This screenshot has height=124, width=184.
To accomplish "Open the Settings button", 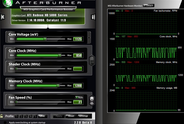I will click(x=83, y=116).
